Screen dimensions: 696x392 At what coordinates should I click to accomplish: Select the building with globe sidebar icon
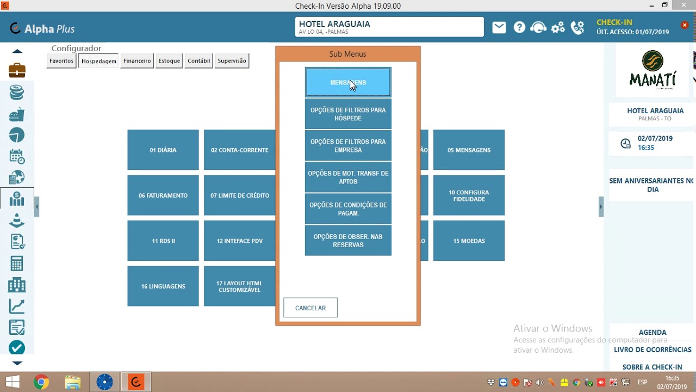pos(17,177)
